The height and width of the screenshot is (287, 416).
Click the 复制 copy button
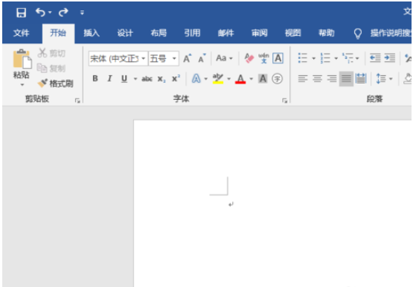click(51, 69)
